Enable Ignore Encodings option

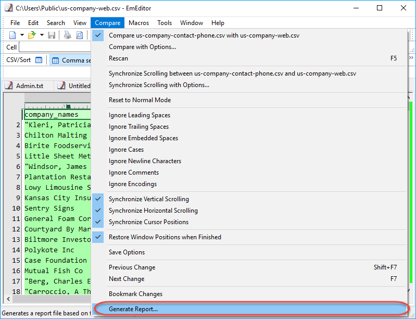[249, 183]
